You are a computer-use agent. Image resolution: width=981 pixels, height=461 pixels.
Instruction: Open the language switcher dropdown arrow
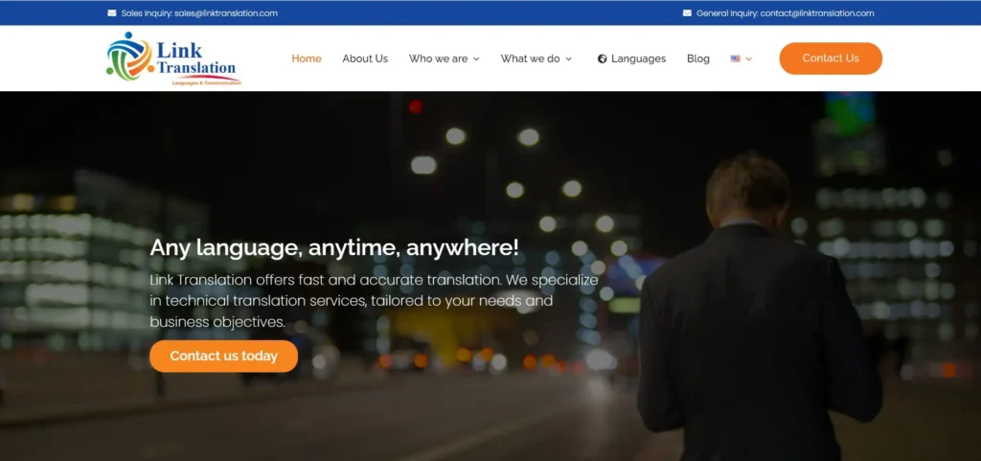click(749, 59)
